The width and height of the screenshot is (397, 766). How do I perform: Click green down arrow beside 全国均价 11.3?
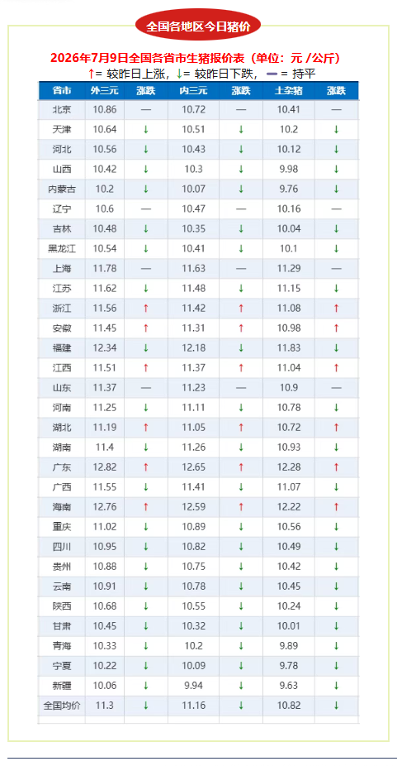(x=146, y=706)
